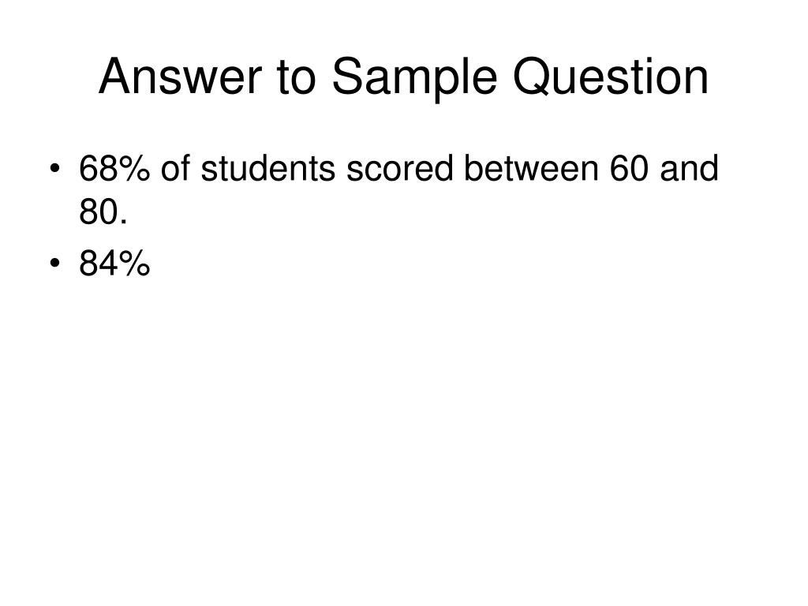808x606 pixels.
Task: Select the word 'Answer' in the title
Action: [181, 77]
